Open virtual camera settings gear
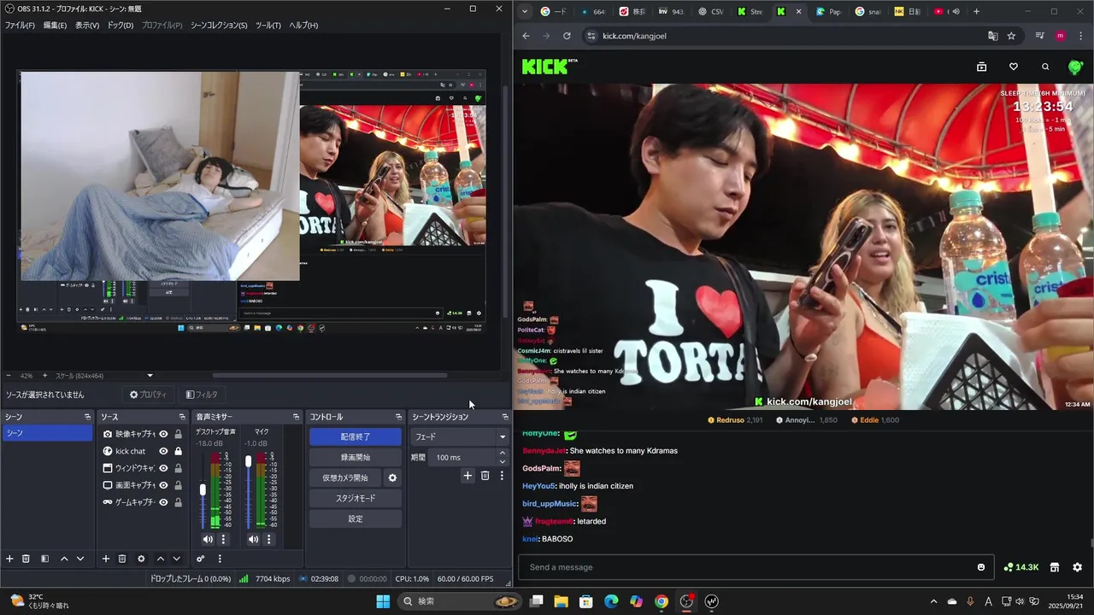The width and height of the screenshot is (1094, 615). click(x=392, y=477)
